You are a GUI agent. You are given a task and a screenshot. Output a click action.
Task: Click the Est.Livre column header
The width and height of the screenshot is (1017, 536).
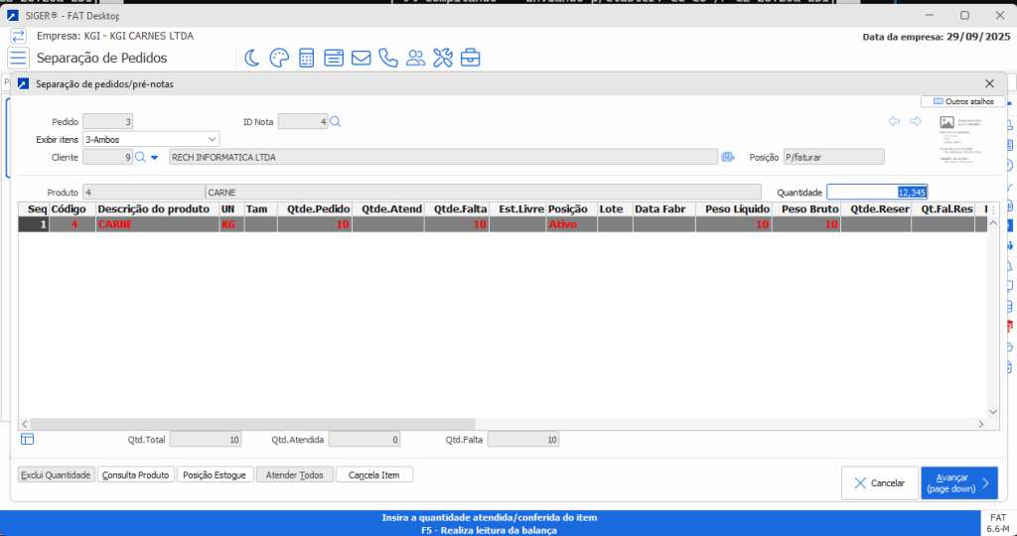click(517, 208)
